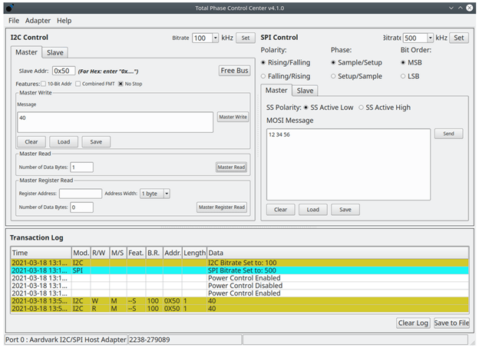Image resolution: width=479 pixels, height=348 pixels.
Task: Click the I2C bitrate value field
Action: point(202,38)
